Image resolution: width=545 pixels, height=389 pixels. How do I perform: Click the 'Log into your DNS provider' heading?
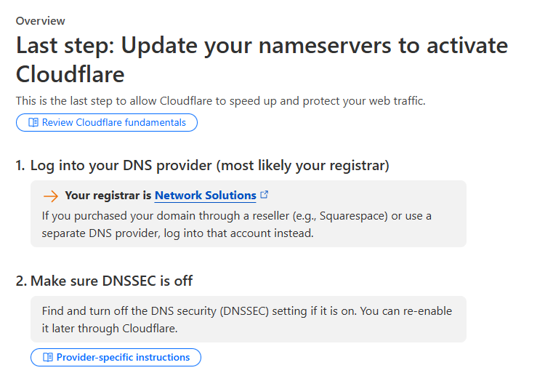pyautogui.click(x=202, y=166)
